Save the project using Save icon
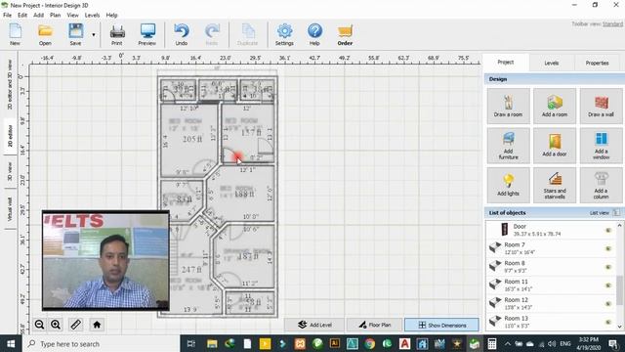This screenshot has width=625, height=352. pos(75,34)
